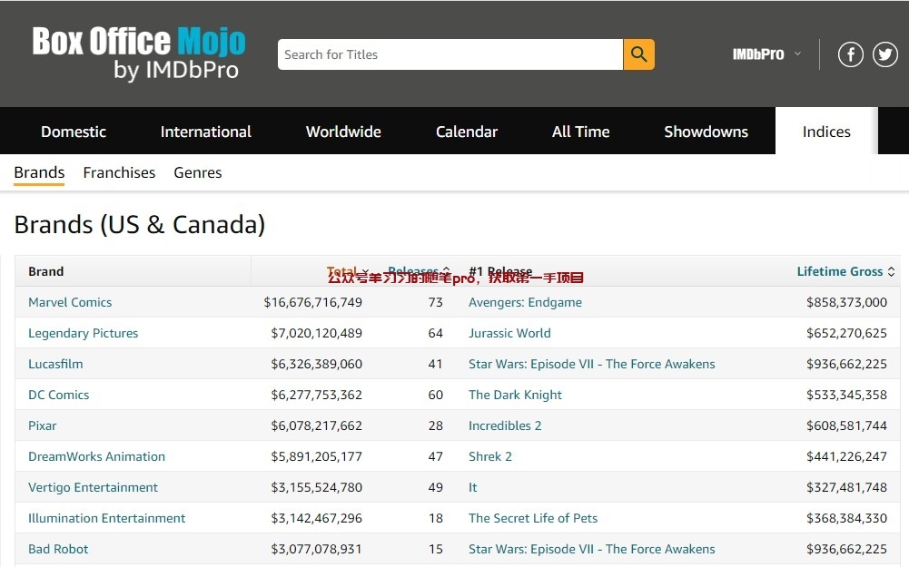Sort table by Lifetime Gross column
This screenshot has height=567, width=909.
coord(845,271)
